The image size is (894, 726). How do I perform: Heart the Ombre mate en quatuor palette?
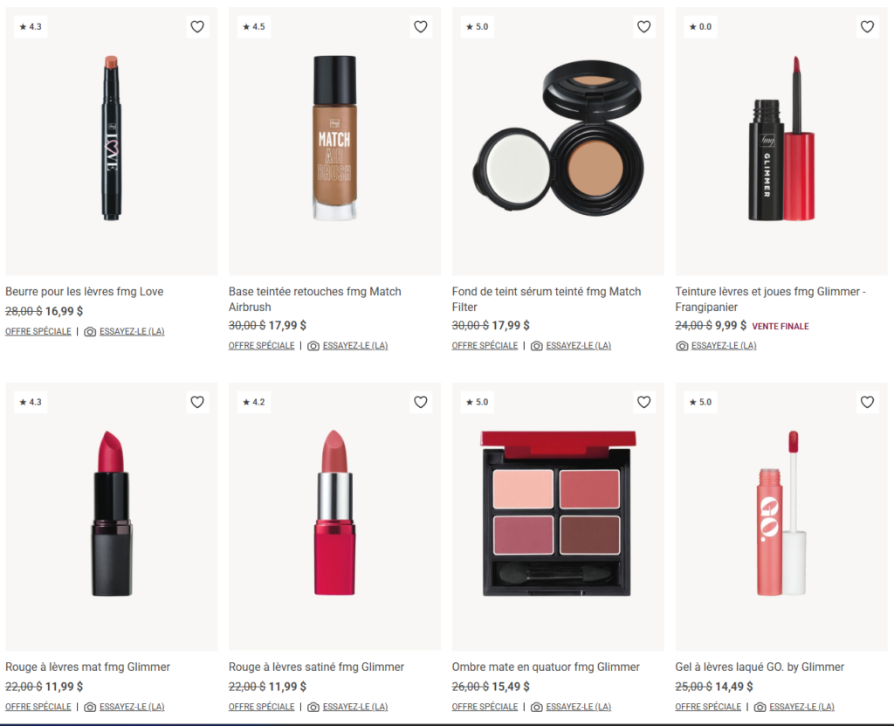coord(644,403)
